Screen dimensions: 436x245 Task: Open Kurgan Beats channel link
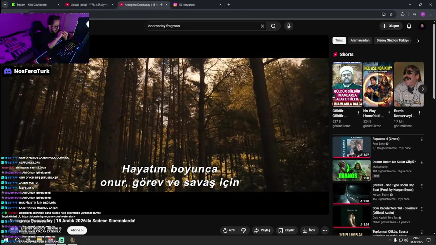pos(380,195)
